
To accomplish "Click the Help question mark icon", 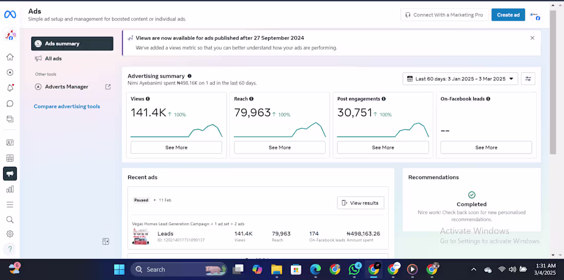I will click(10, 249).
